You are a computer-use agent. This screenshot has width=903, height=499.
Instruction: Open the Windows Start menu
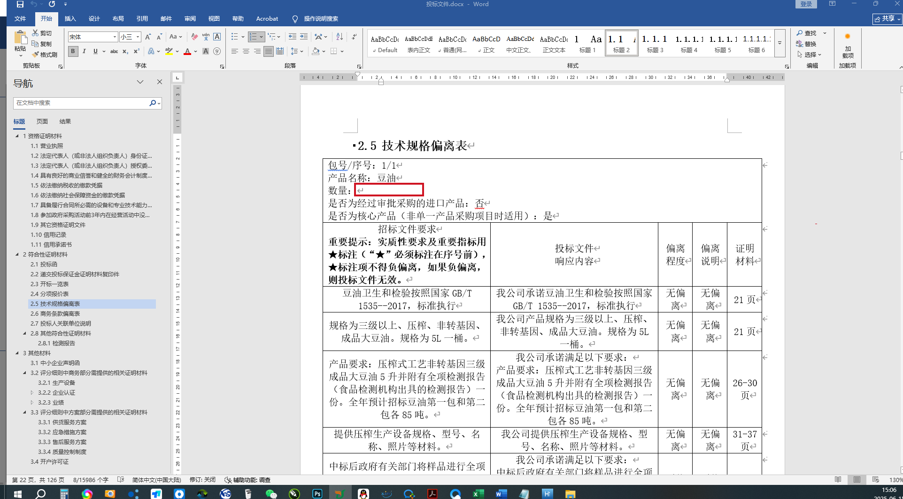[x=18, y=494]
